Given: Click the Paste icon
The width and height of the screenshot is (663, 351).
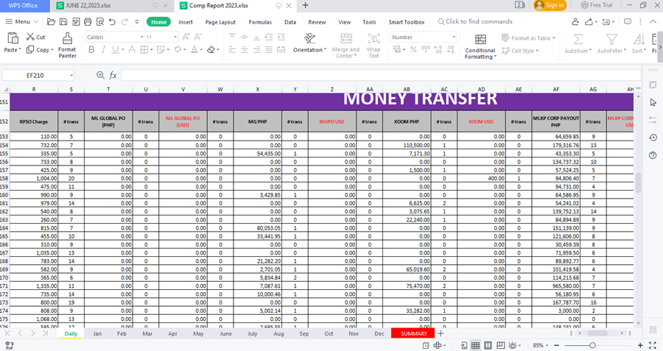Looking at the screenshot, I should pos(13,38).
